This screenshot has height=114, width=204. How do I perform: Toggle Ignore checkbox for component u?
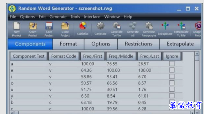[172, 89]
